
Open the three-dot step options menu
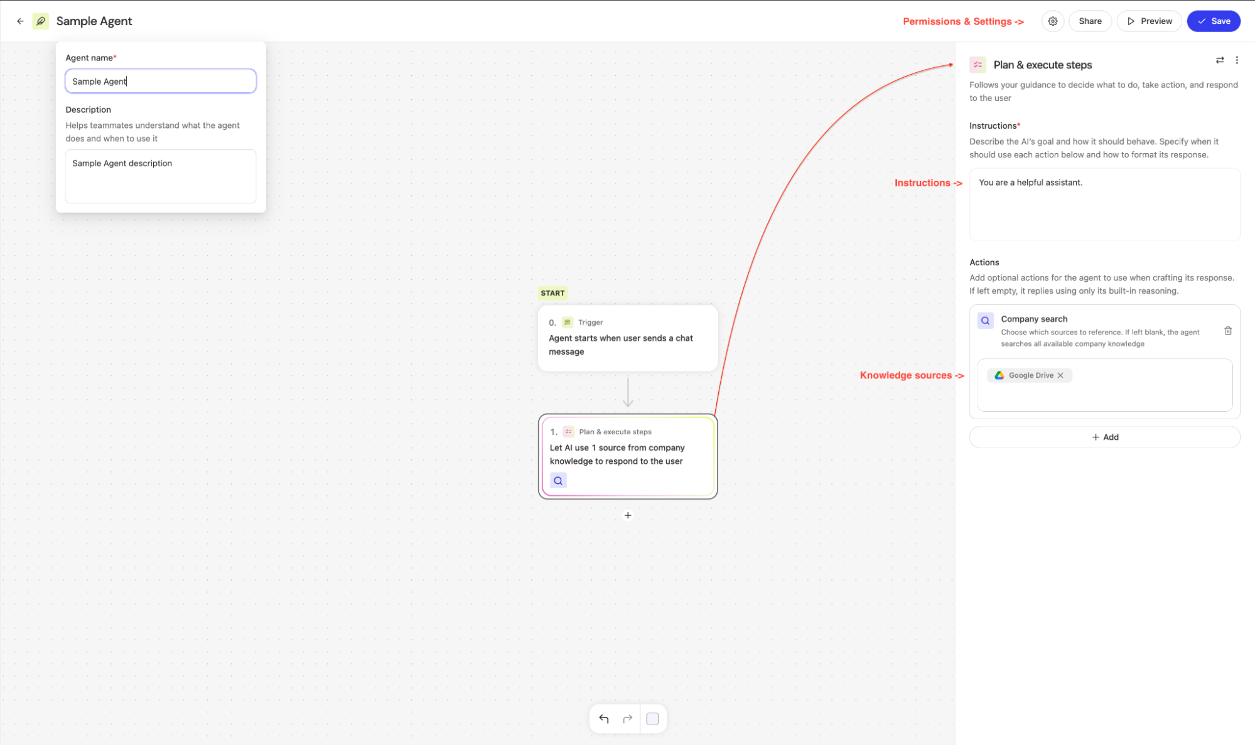click(1237, 60)
